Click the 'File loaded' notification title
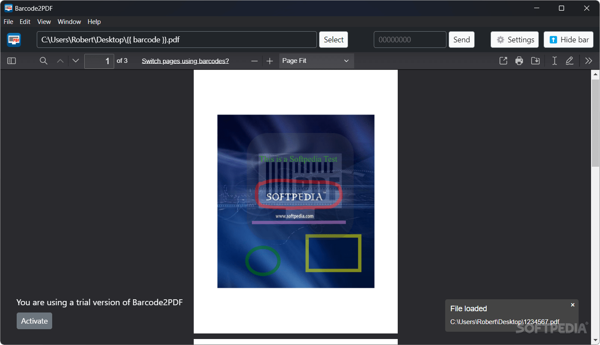This screenshot has width=600, height=345. click(469, 309)
